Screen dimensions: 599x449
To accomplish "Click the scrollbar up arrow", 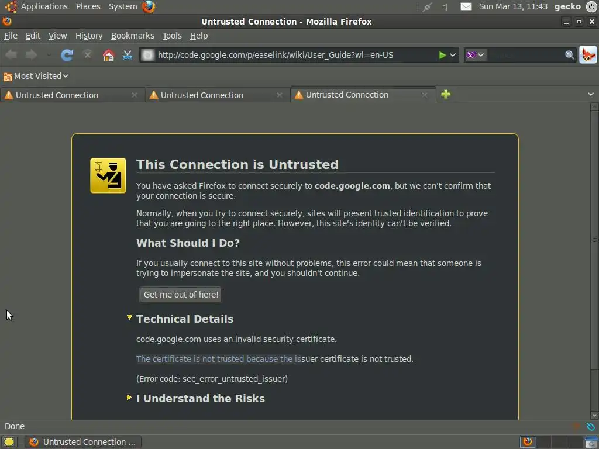I will [594, 106].
